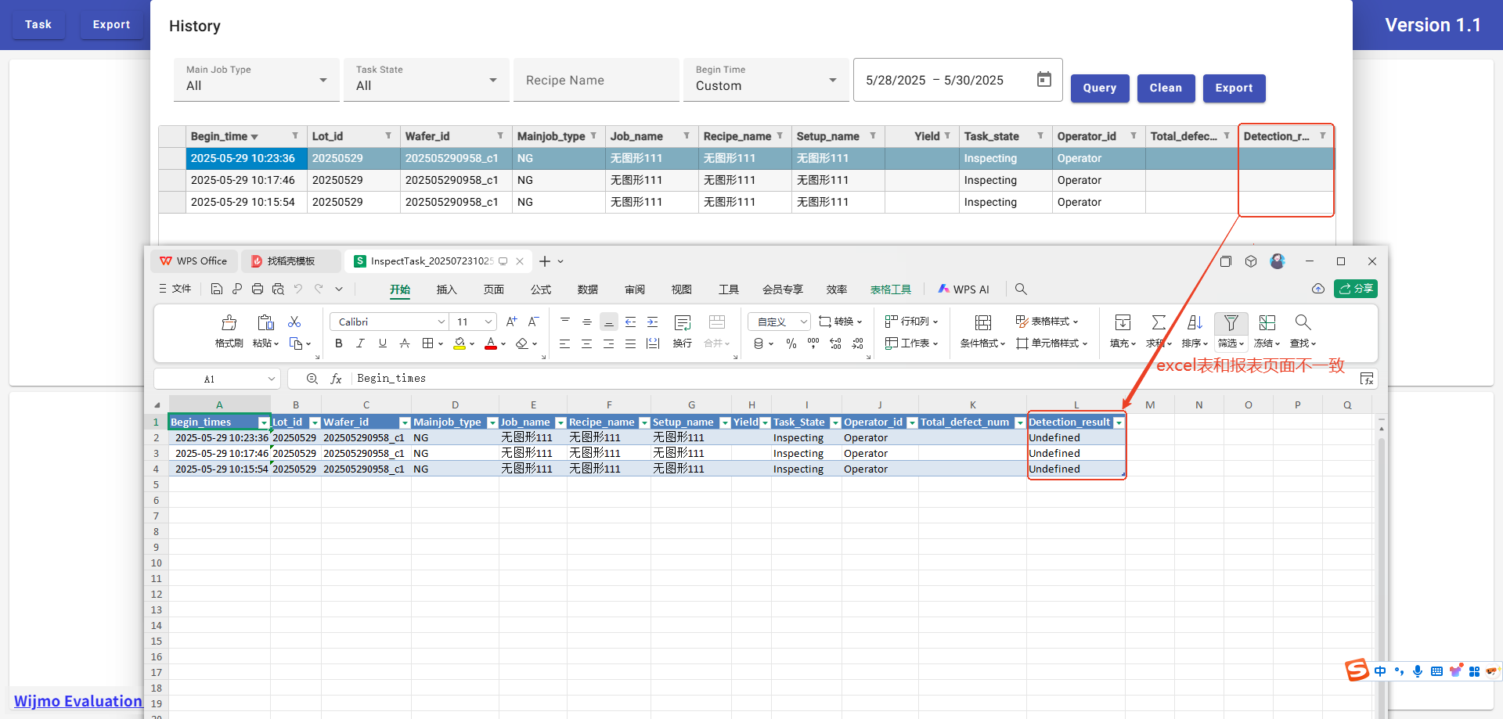The image size is (1503, 719).
Task: Toggle Bold formatting
Action: (338, 343)
